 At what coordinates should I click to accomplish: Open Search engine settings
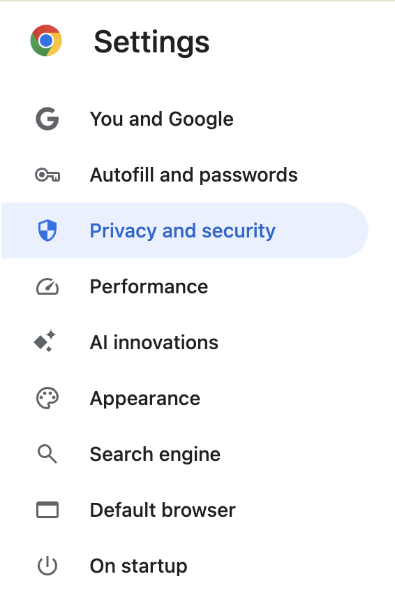click(185, 454)
